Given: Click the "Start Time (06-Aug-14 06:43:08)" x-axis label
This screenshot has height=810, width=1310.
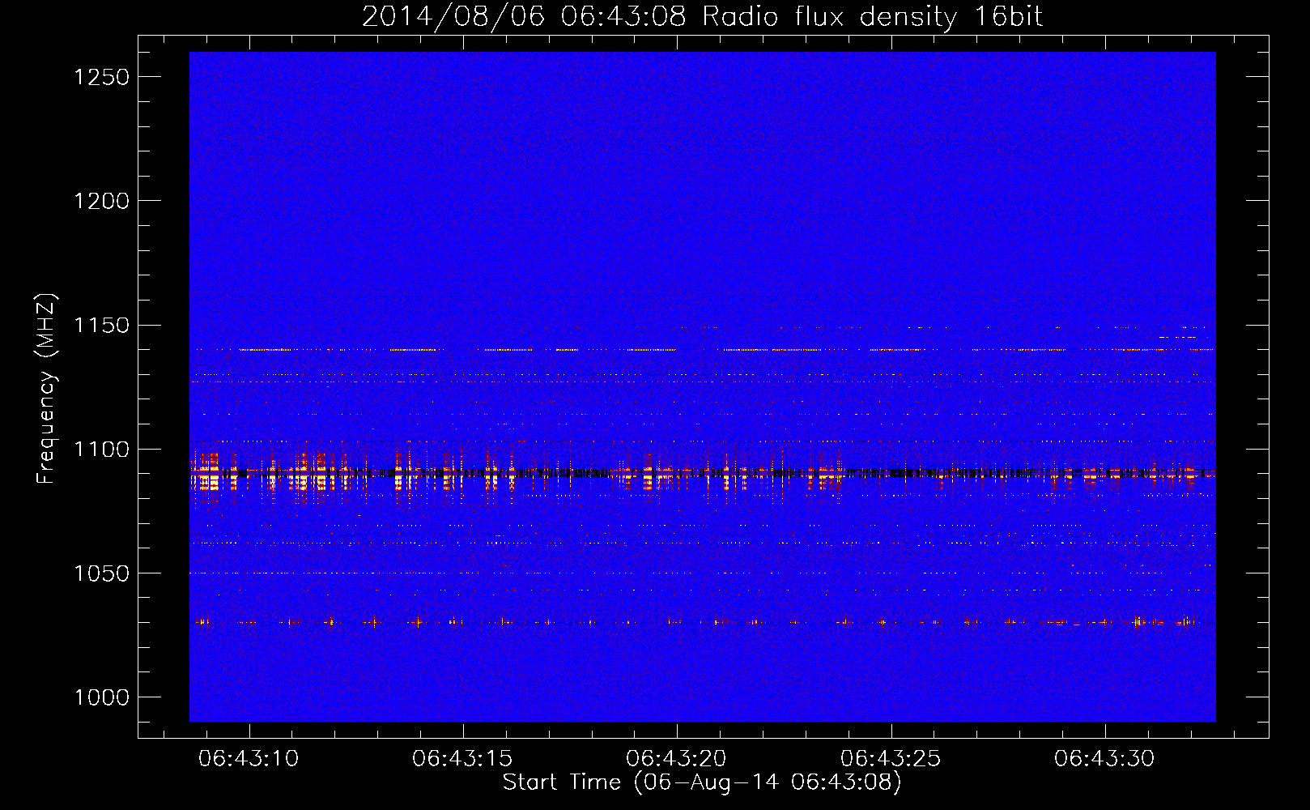Looking at the screenshot, I should pyautogui.click(x=702, y=782).
